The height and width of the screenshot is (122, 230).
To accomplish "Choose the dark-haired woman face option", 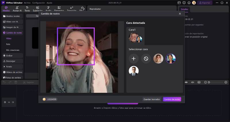I will (170, 59).
